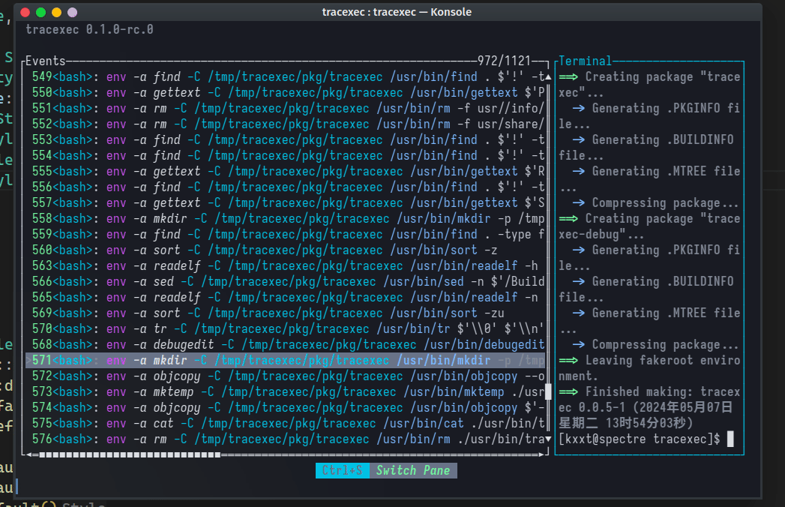Click the purple window button in the titlebar

[71, 12]
